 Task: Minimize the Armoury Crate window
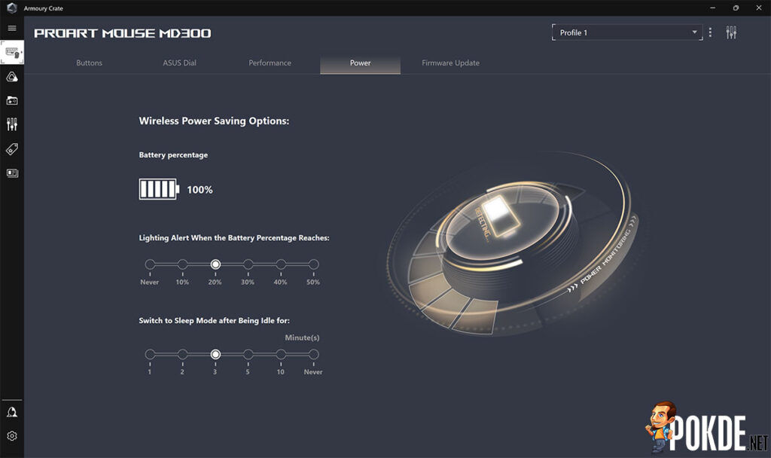pos(712,8)
